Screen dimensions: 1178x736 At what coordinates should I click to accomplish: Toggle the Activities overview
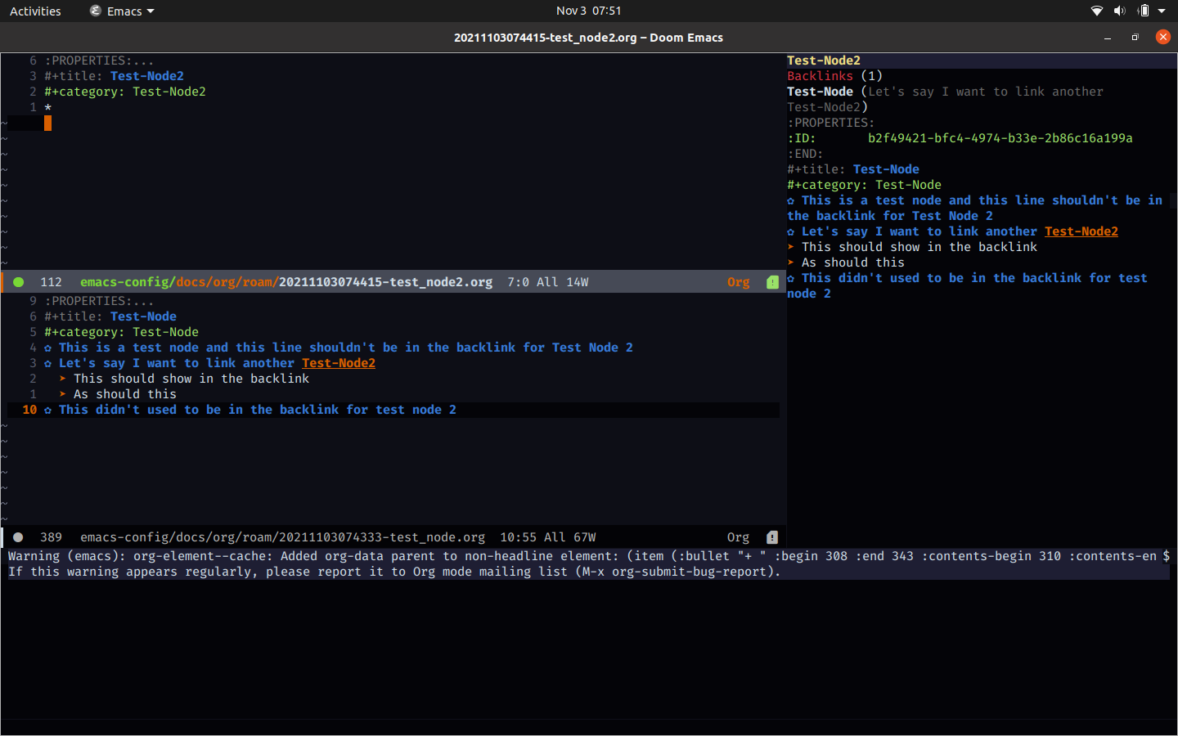(x=35, y=11)
